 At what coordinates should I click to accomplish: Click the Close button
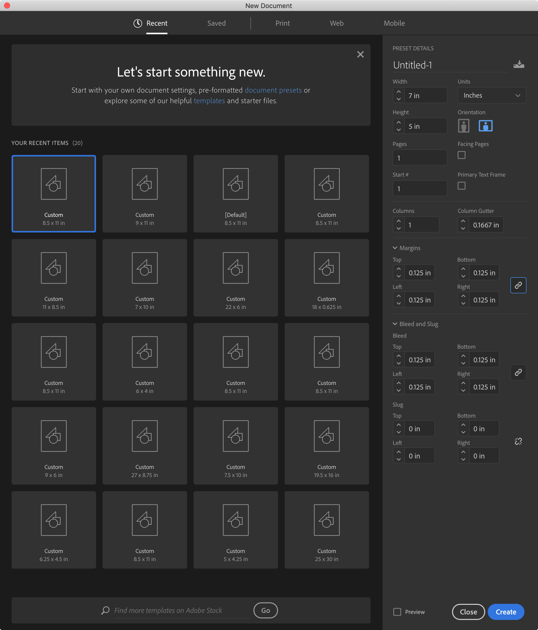pyautogui.click(x=468, y=612)
